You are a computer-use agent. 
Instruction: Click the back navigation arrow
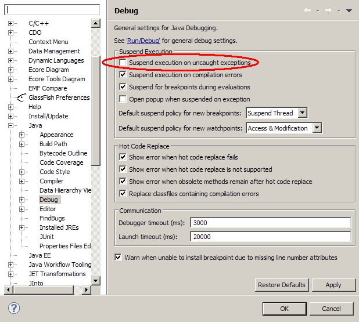click(x=307, y=10)
